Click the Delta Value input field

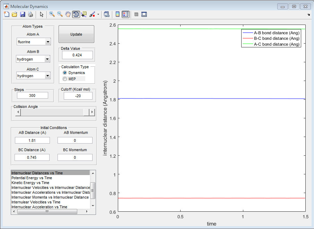pos(77,55)
